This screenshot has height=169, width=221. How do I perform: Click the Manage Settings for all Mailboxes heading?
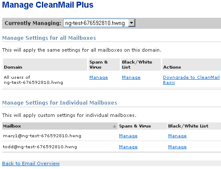49,38
